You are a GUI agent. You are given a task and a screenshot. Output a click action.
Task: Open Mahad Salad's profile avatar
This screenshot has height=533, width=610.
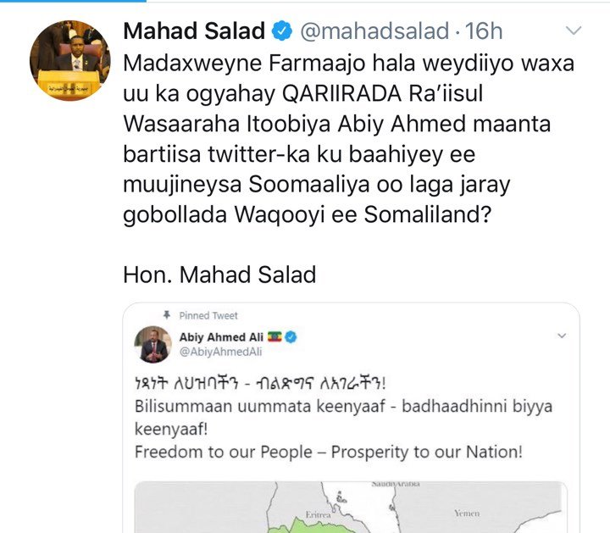(x=69, y=60)
